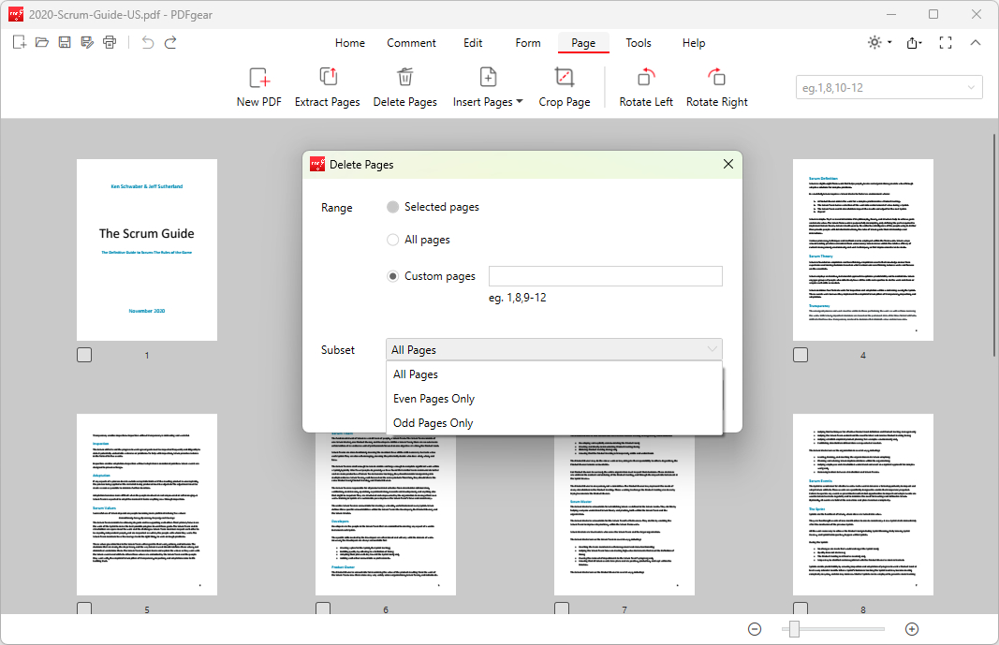Undo the last action
This screenshot has width=999, height=645.
(145, 42)
